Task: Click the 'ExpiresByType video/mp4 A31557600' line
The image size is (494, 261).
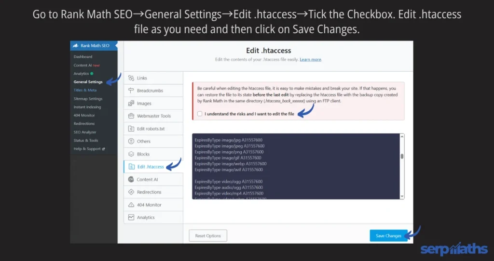Action: [229, 194]
